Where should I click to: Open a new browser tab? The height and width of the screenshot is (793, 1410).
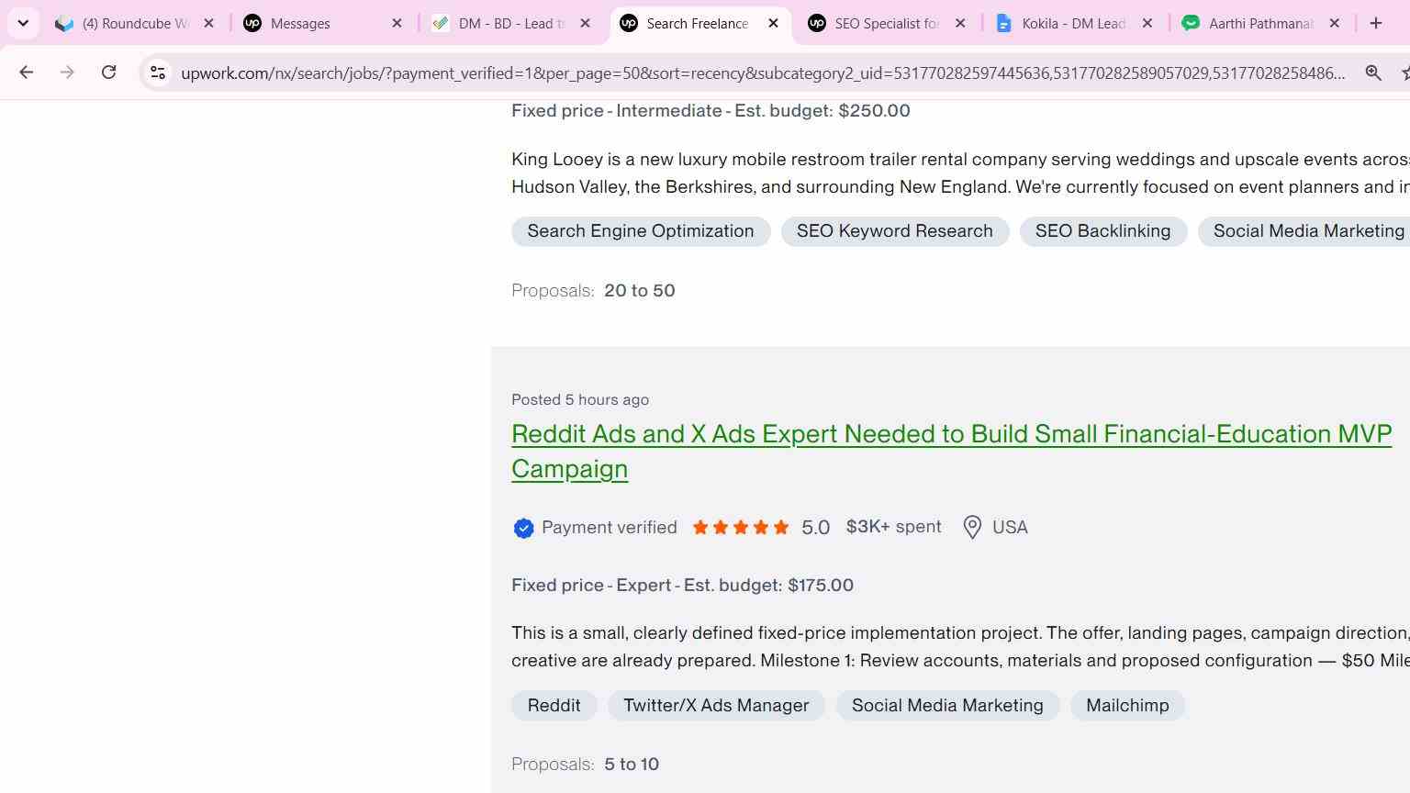(x=1375, y=23)
